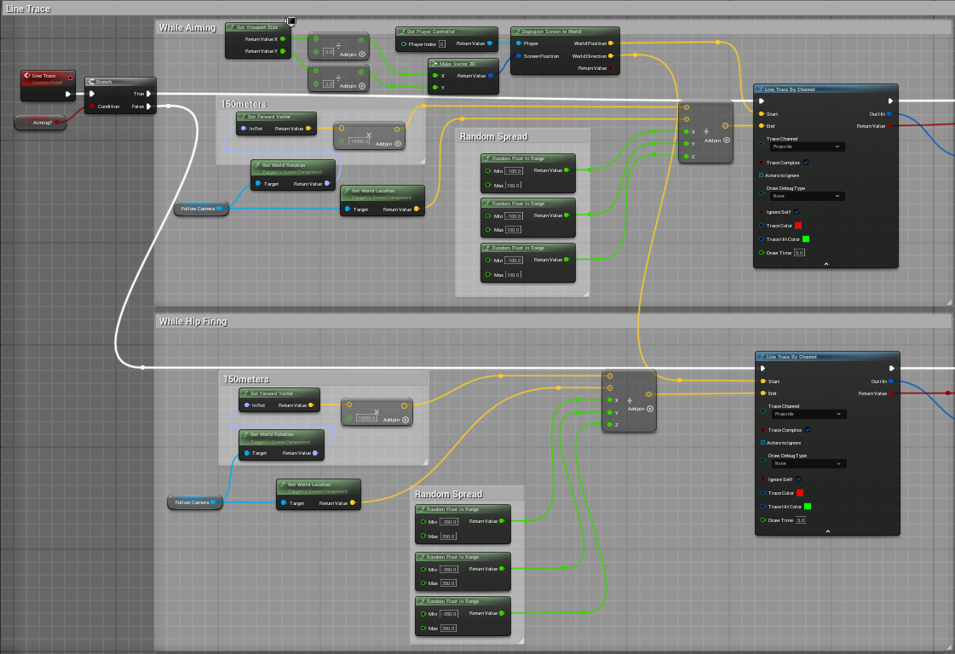Click the Branch node's False execution pin
This screenshot has height=654, width=955.
tap(148, 106)
